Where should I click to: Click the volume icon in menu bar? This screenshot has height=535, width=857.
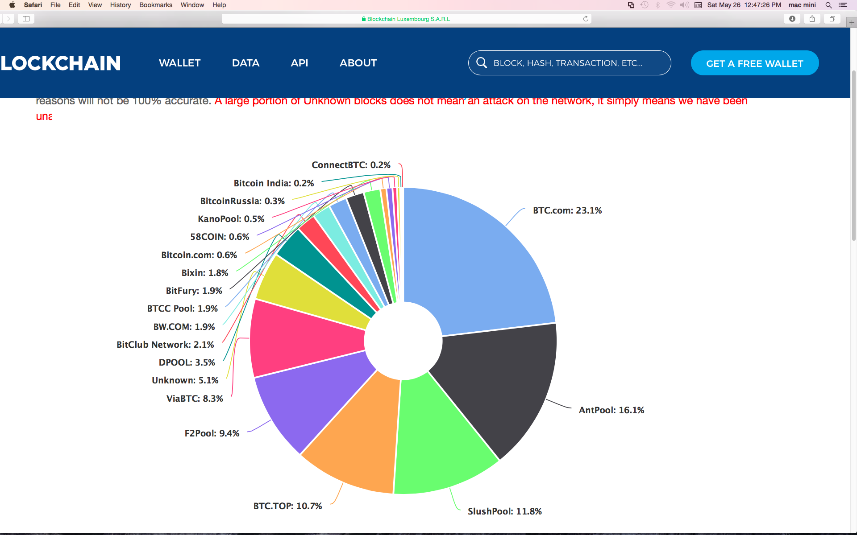684,5
